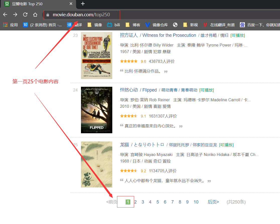Screen dimensions: 280x224
Task: Click the 438783人评价 count text
Action: pyautogui.click(x=162, y=61)
